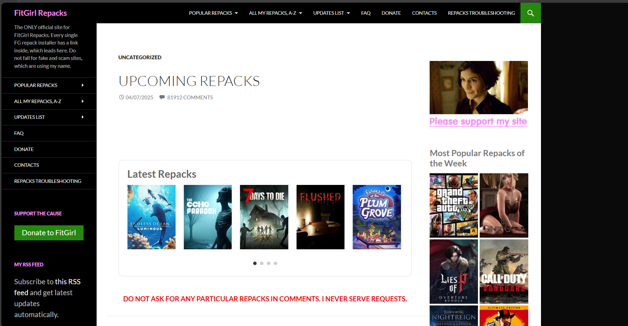628x326 pixels.
Task: Open The Genesis Order popular repack
Action: 504,205
